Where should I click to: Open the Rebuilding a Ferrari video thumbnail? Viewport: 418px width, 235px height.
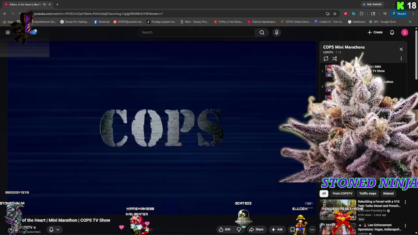[338, 210]
